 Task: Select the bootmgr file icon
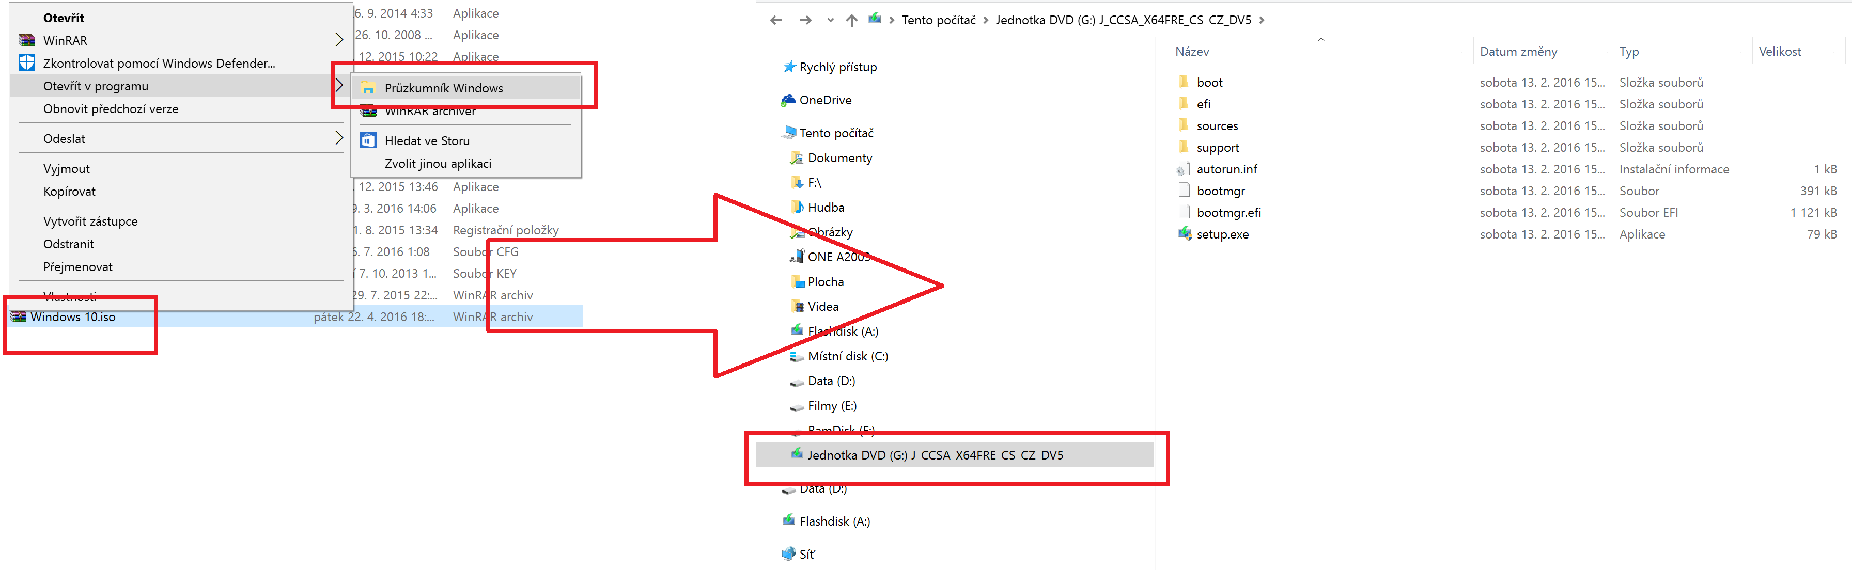click(1184, 191)
